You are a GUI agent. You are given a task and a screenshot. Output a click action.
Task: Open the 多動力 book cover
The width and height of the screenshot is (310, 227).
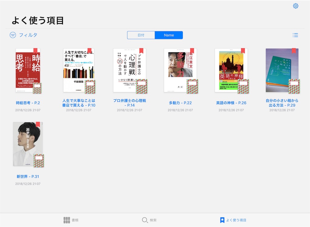click(x=180, y=70)
